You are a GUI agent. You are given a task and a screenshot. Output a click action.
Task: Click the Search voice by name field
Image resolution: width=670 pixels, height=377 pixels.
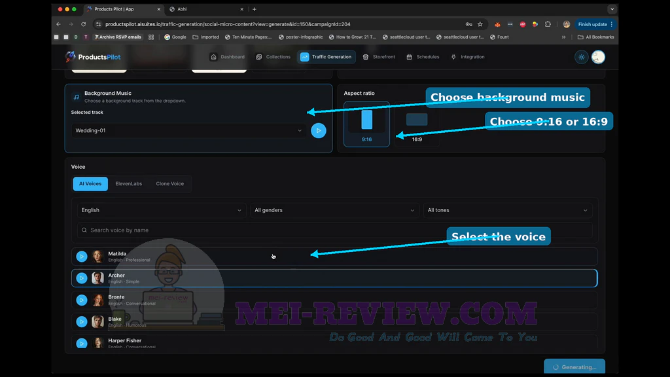tap(334, 230)
